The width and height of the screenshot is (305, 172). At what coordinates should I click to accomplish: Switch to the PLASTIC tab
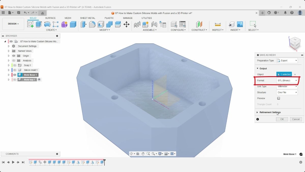[x=109, y=18]
